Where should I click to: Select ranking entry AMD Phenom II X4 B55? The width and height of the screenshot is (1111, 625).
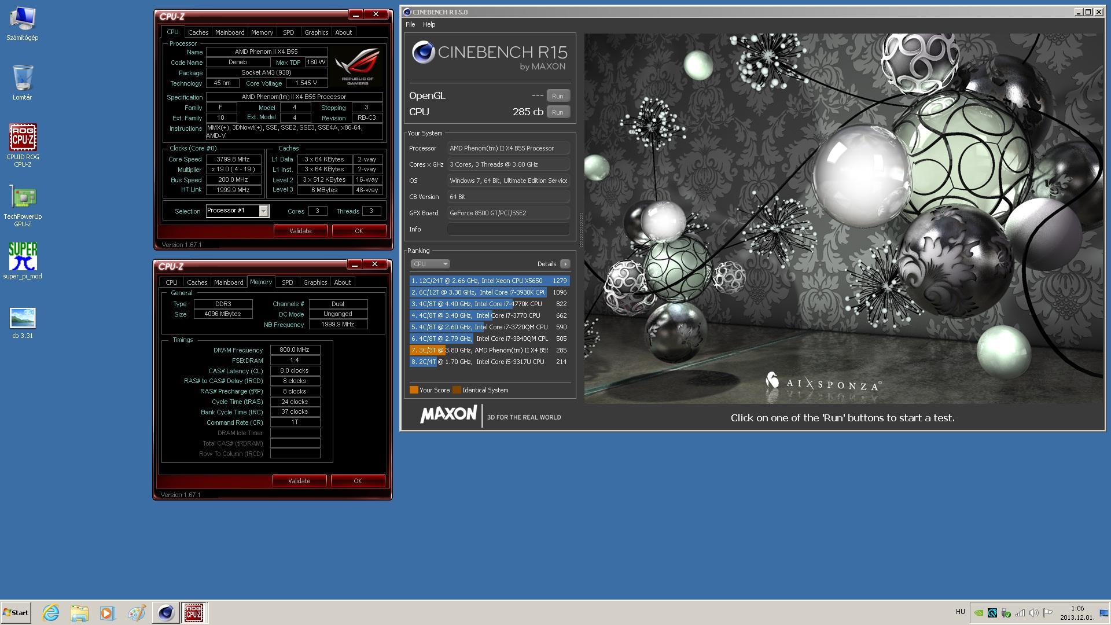pos(490,350)
